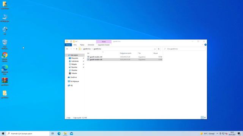Screen dimensions: 243x136
Task: Click Properties icon in quick access toolbar
Action: [x=71, y=42]
